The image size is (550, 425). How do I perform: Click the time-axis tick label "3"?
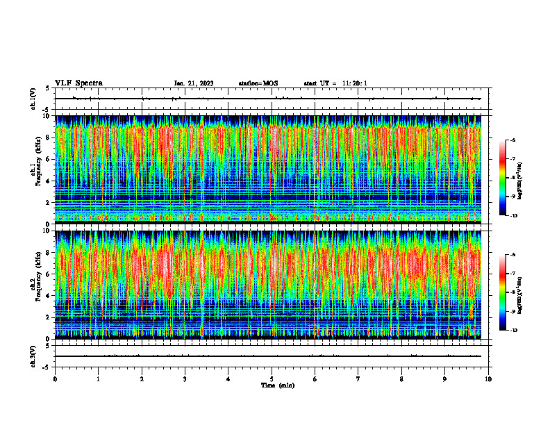click(x=185, y=379)
